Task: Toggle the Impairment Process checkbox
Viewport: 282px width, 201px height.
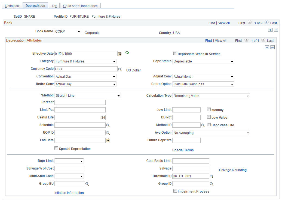Action: pyautogui.click(x=175, y=191)
